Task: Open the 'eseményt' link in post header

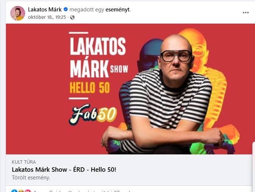Action: point(118,10)
